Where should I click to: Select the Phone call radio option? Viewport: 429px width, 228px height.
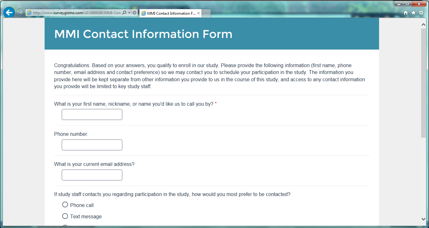click(65, 205)
